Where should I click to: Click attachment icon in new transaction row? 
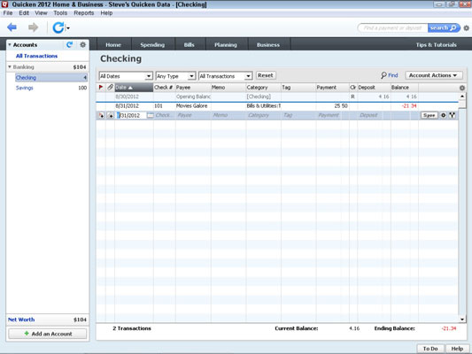[x=111, y=116]
